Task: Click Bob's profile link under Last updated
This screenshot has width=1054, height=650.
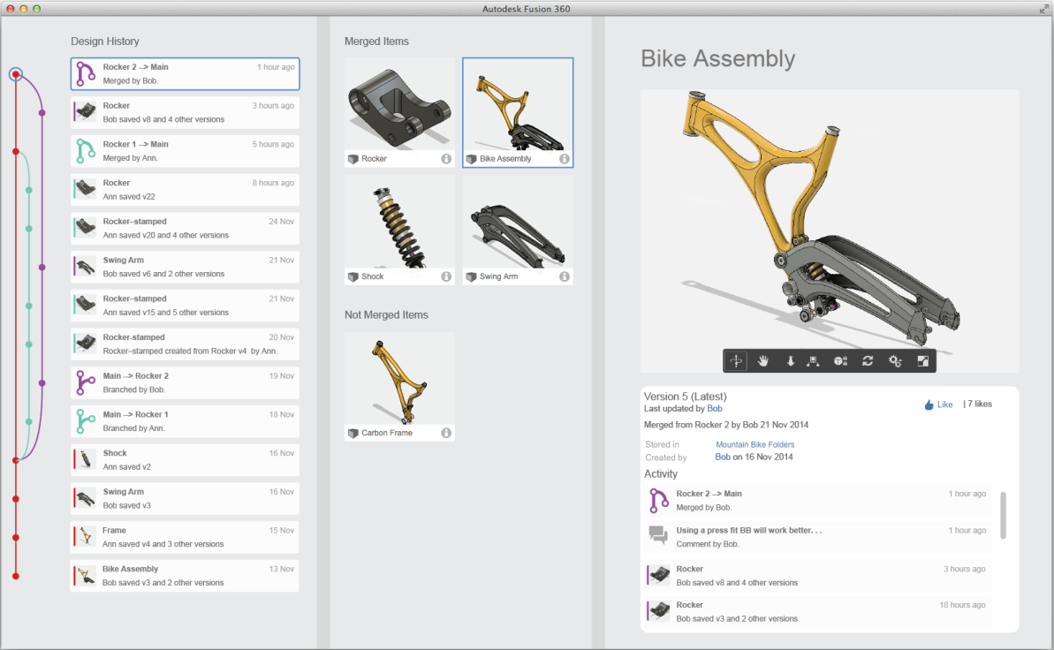Action: [x=715, y=408]
